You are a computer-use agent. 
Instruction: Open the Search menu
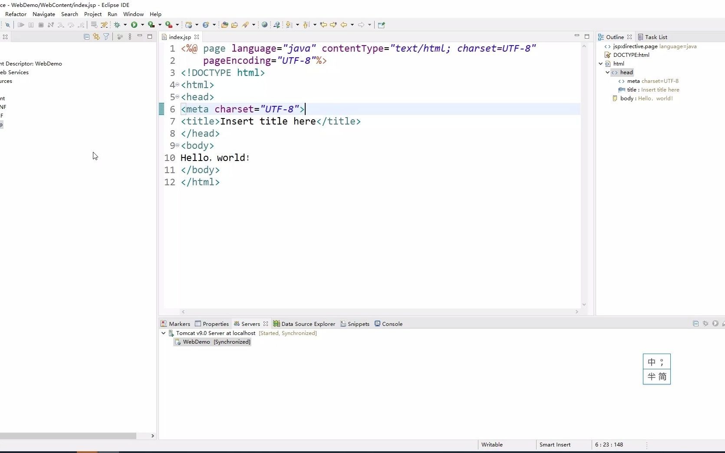tap(69, 14)
